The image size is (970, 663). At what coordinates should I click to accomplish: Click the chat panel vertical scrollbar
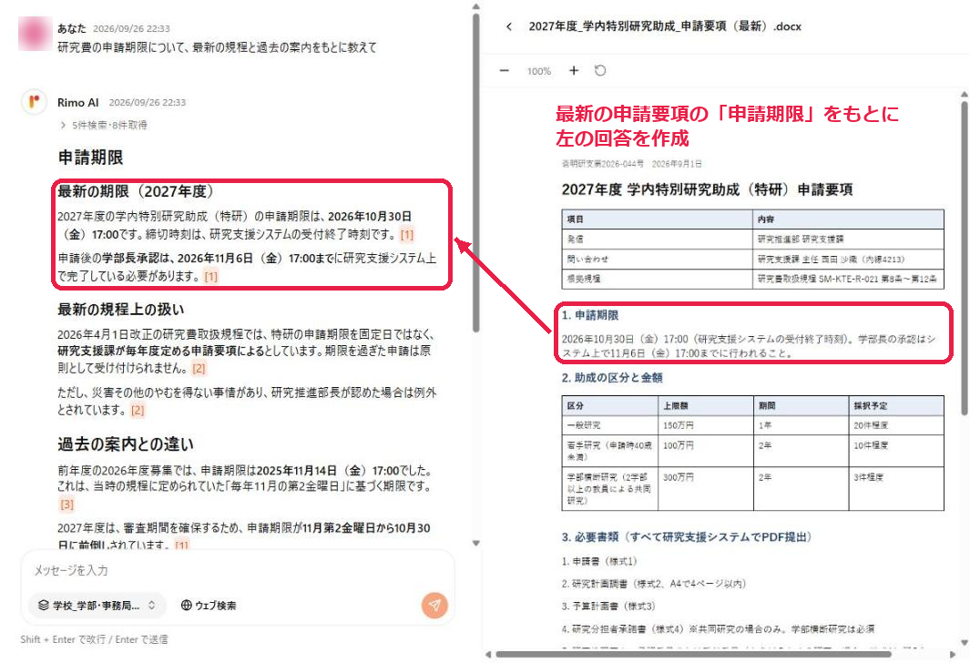475,173
